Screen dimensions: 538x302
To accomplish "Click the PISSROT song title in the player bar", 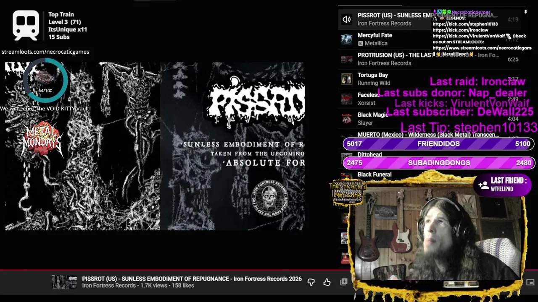I will click(x=192, y=279).
